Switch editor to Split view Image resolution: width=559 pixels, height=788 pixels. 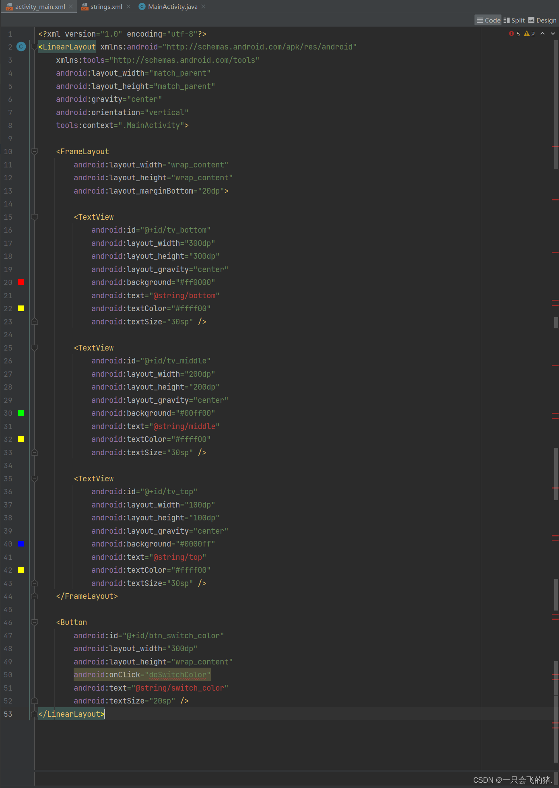514,20
